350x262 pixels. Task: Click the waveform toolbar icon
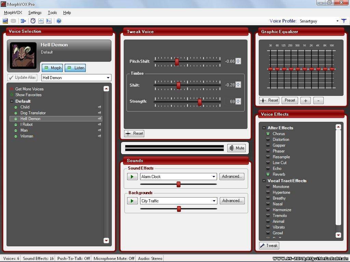click(x=41, y=21)
